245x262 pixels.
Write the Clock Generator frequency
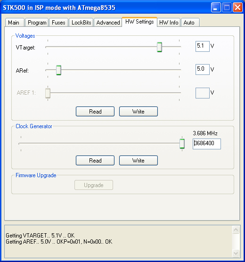pyautogui.click(x=139, y=160)
